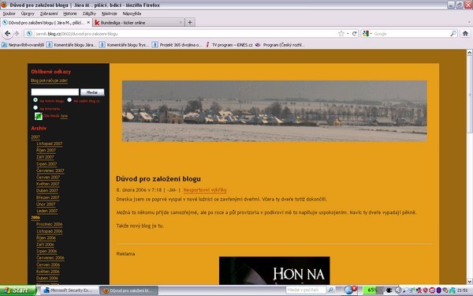Bookmark this page with the star icon
The width and height of the screenshot is (473, 296).
[x=341, y=33]
